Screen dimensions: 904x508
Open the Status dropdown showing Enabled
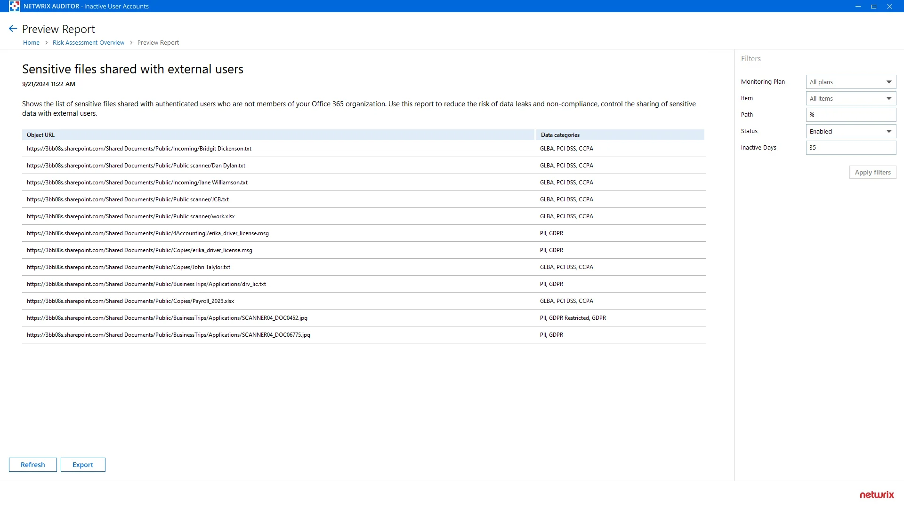[x=851, y=131]
